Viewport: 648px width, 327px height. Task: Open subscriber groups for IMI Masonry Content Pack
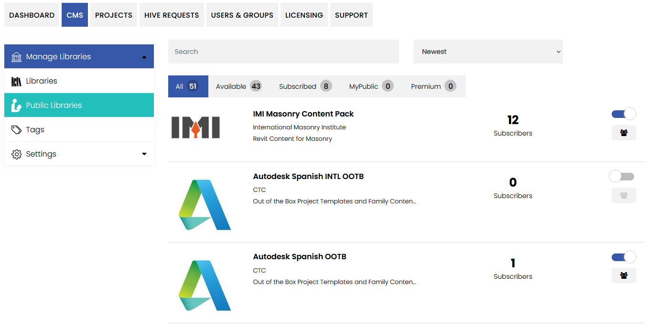click(x=624, y=133)
